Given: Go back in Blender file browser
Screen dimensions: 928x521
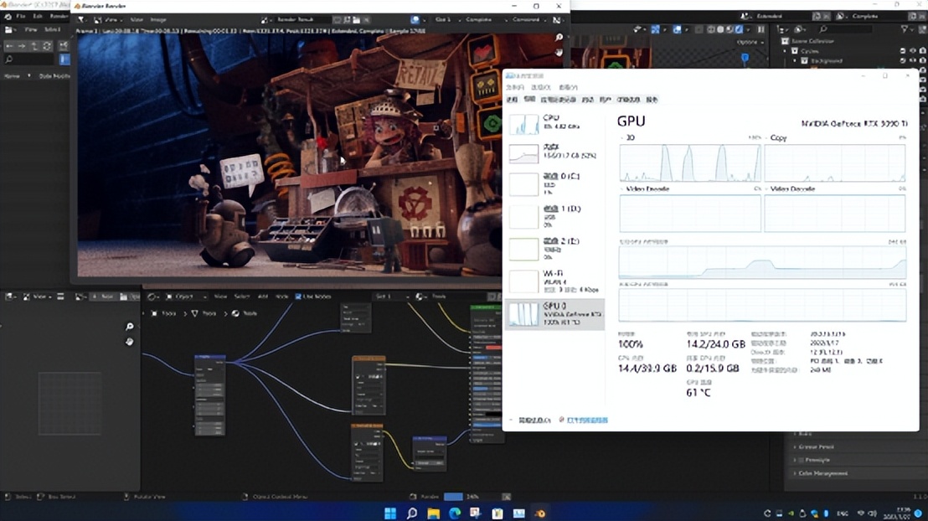Looking at the screenshot, I should click(x=9, y=45).
